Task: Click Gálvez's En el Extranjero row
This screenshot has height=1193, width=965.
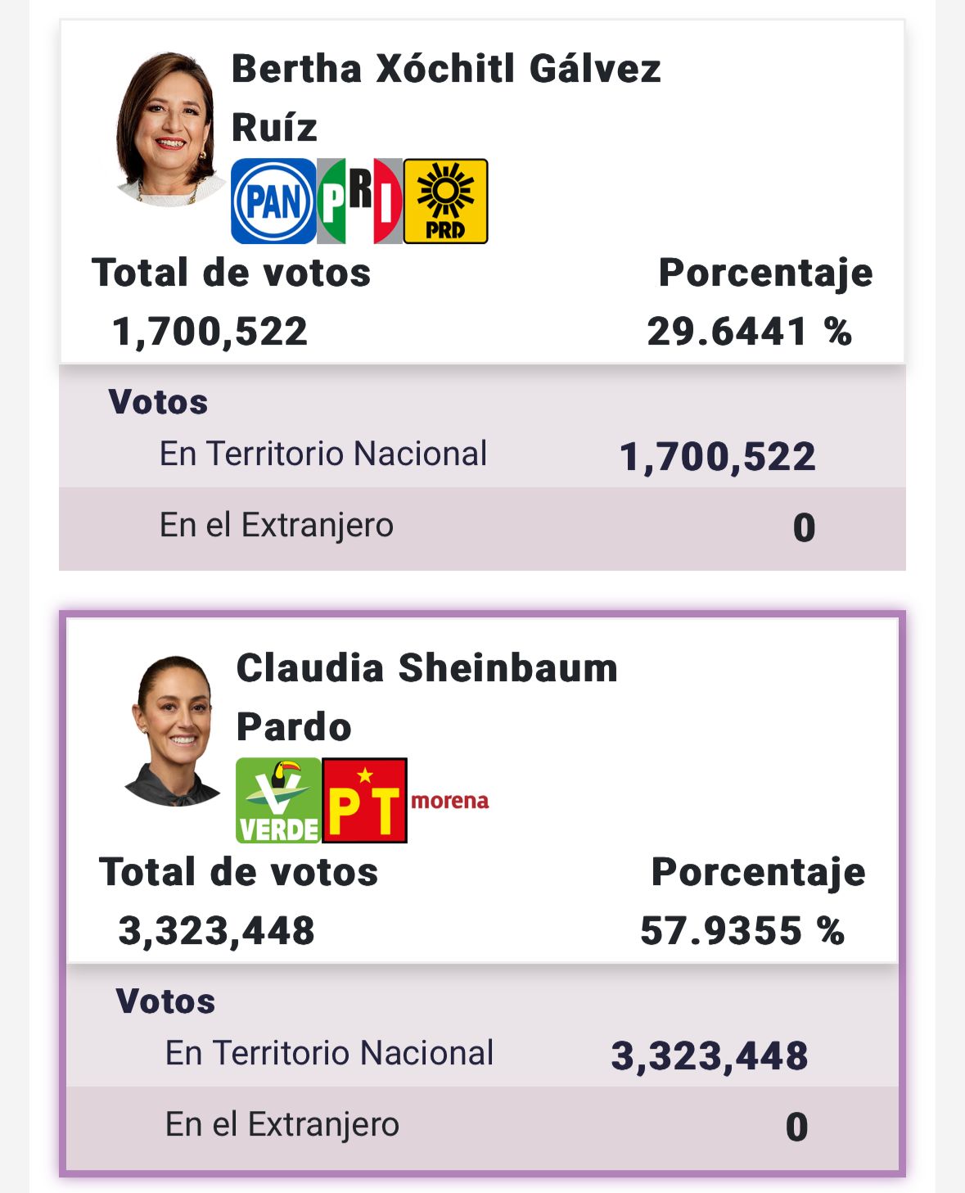Action: click(x=482, y=526)
